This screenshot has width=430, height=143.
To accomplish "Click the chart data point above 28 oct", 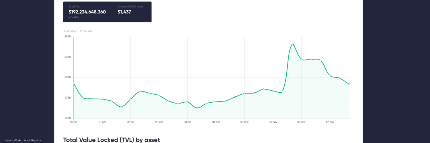I will coord(187,102).
